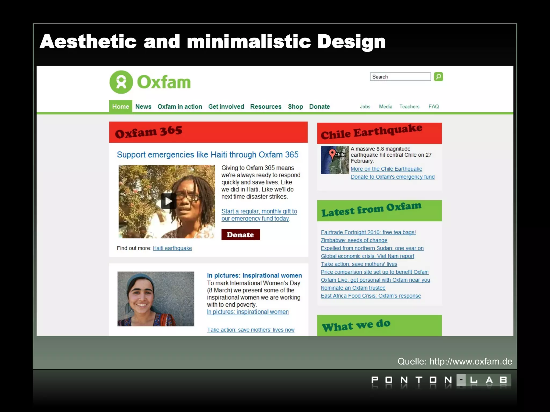The image size is (550, 412).
Task: Click 'Donate to Oxfam's emergency fund' link
Action: (x=393, y=177)
